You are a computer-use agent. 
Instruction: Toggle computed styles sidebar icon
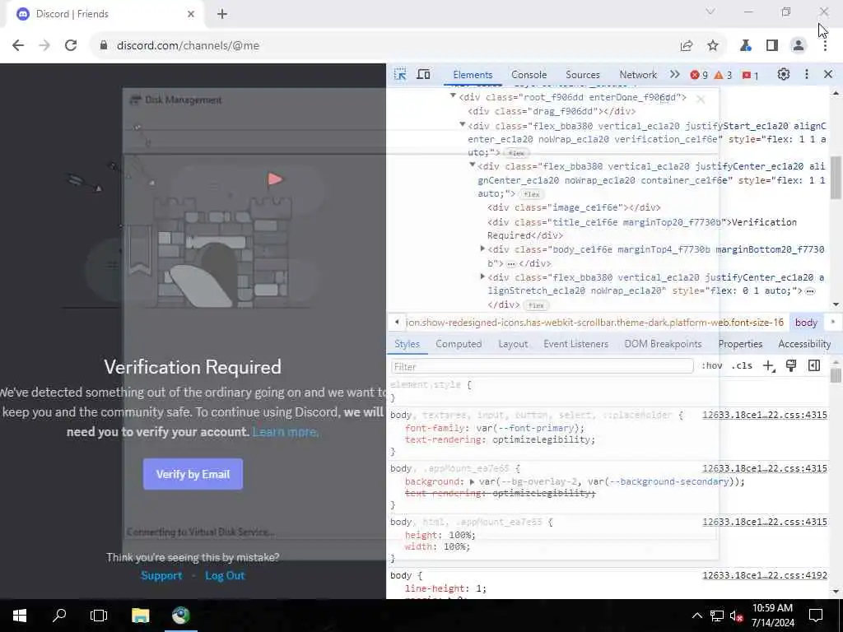814,366
